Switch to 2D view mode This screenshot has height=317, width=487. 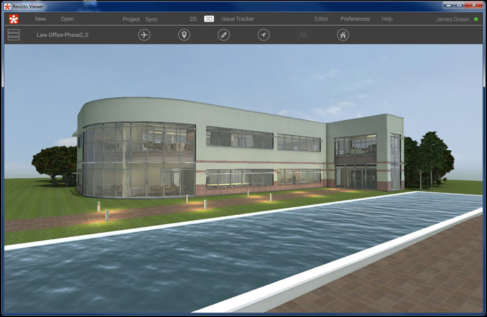193,19
